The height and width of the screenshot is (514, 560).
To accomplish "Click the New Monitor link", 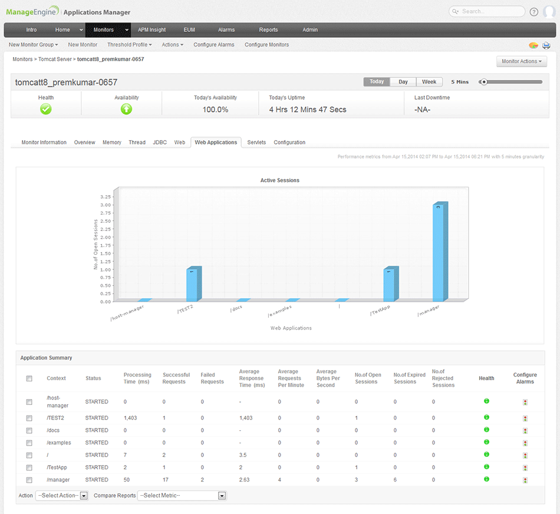I will pos(83,45).
